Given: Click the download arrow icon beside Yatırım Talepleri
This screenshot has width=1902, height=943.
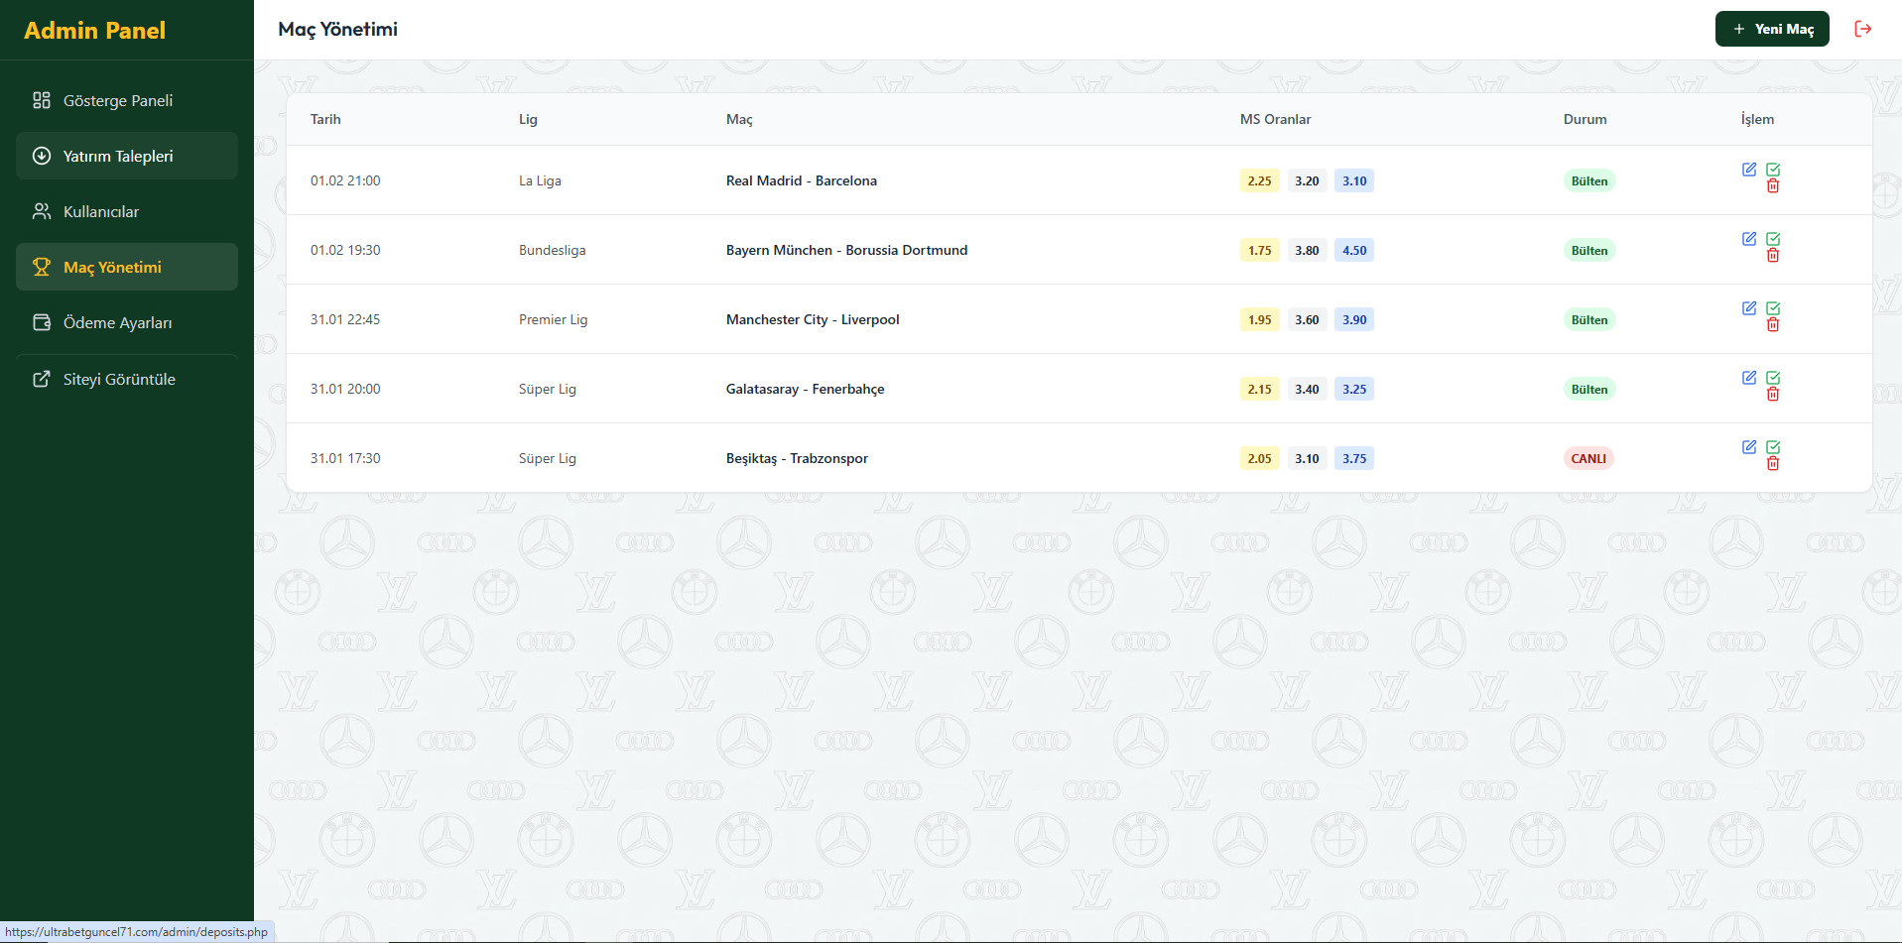Looking at the screenshot, I should click(41, 156).
